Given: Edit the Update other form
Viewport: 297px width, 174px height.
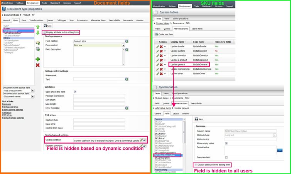Looking at the screenshot, I should (158, 74).
